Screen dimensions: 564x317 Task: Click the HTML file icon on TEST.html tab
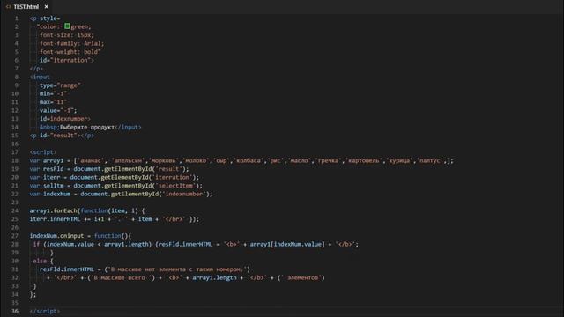tap(8, 6)
